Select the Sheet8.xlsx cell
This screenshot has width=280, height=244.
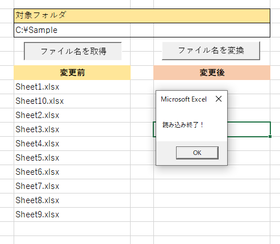coord(72,200)
